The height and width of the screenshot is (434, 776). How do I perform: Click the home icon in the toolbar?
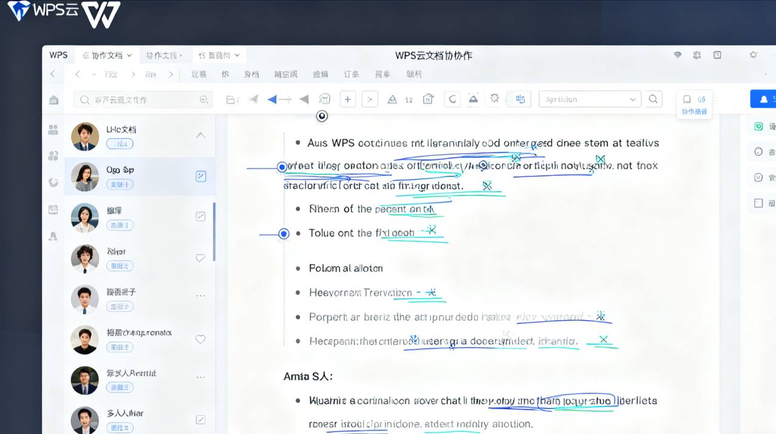point(428,99)
